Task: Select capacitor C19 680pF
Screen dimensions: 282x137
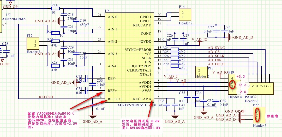Action: click(x=76, y=21)
